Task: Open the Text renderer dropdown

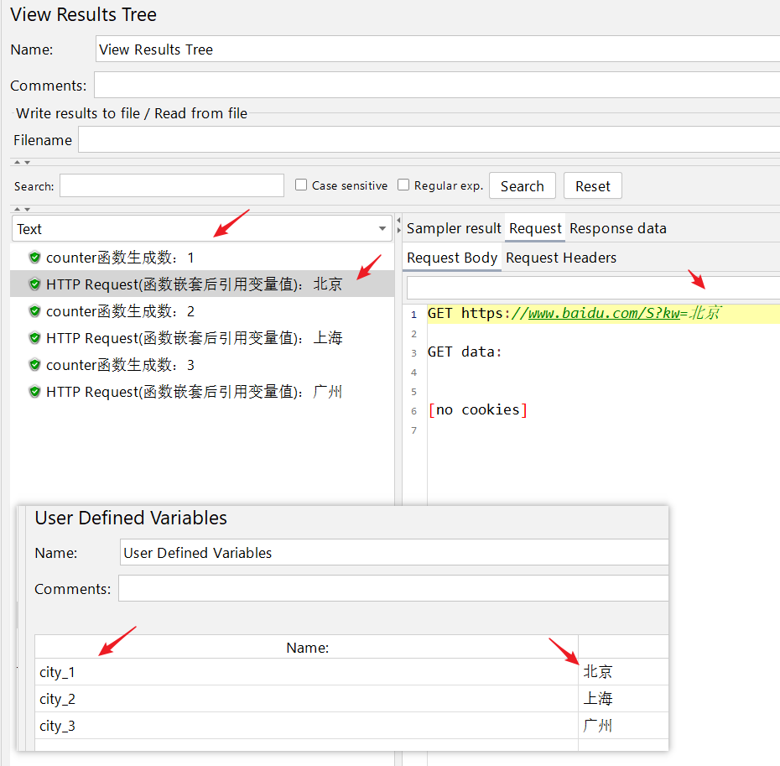Action: pyautogui.click(x=382, y=229)
